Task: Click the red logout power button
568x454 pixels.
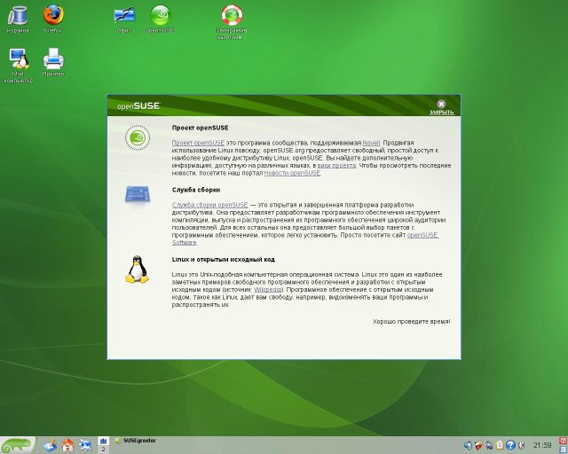Action: pyautogui.click(x=563, y=441)
